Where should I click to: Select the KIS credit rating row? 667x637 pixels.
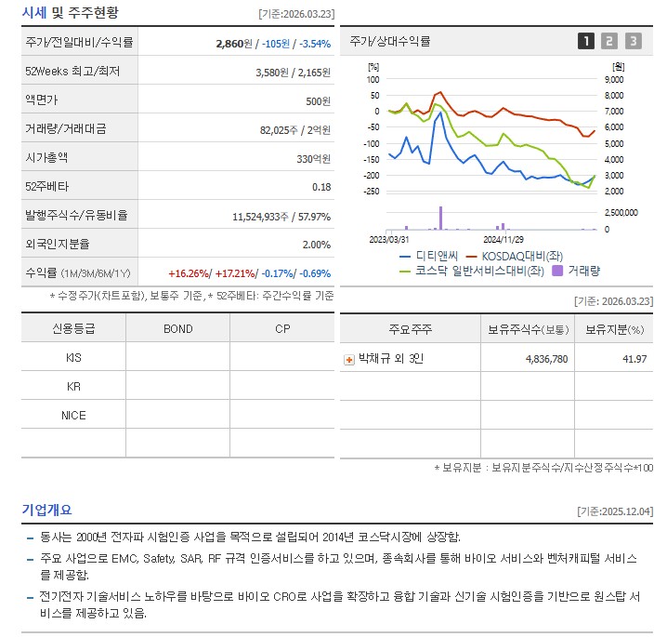177,357
